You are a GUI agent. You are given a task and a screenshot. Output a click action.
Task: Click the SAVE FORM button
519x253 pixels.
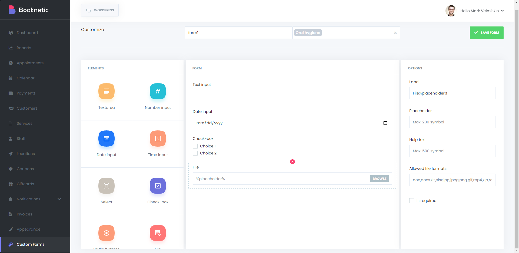tap(487, 32)
